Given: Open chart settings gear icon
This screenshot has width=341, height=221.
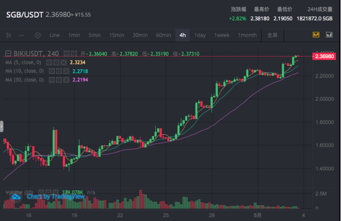Looking at the screenshot, I should pos(38,35).
